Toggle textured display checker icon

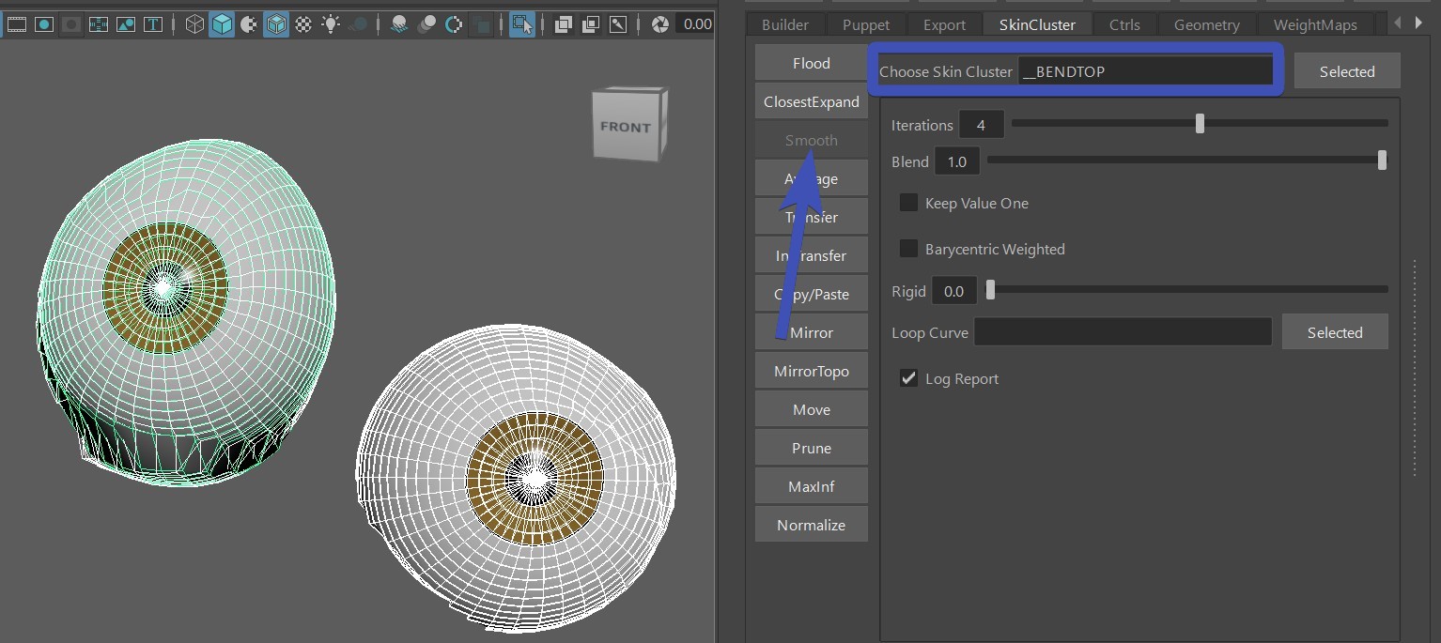click(x=302, y=24)
